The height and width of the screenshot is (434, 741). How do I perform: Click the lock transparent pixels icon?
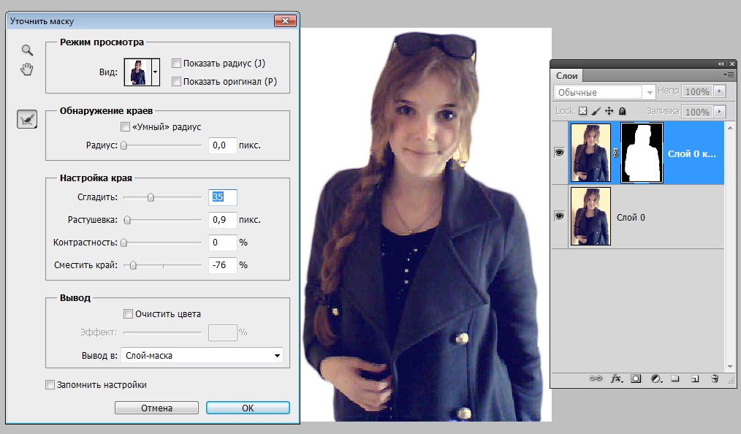click(582, 111)
